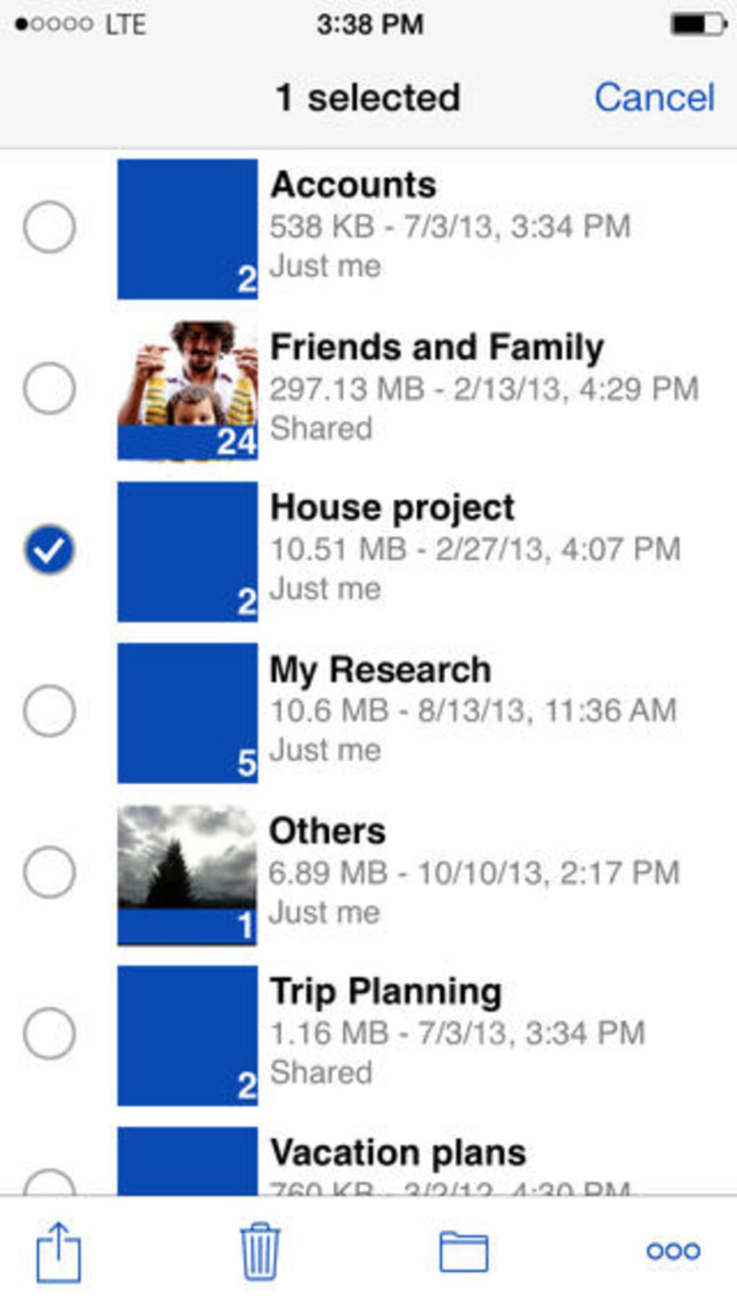Tap the share icon in bottom toolbar
This screenshot has height=1309, width=737.
click(59, 1251)
